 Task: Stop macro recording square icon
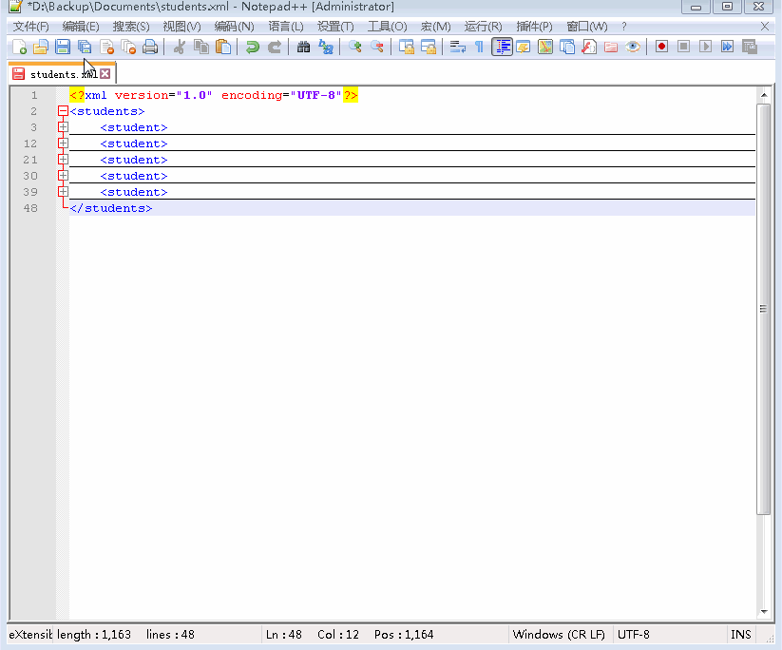click(684, 47)
